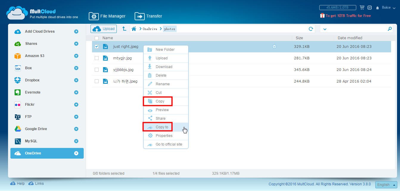Click the Add Cloud Drives plus icon

pyautogui.click(x=18, y=31)
